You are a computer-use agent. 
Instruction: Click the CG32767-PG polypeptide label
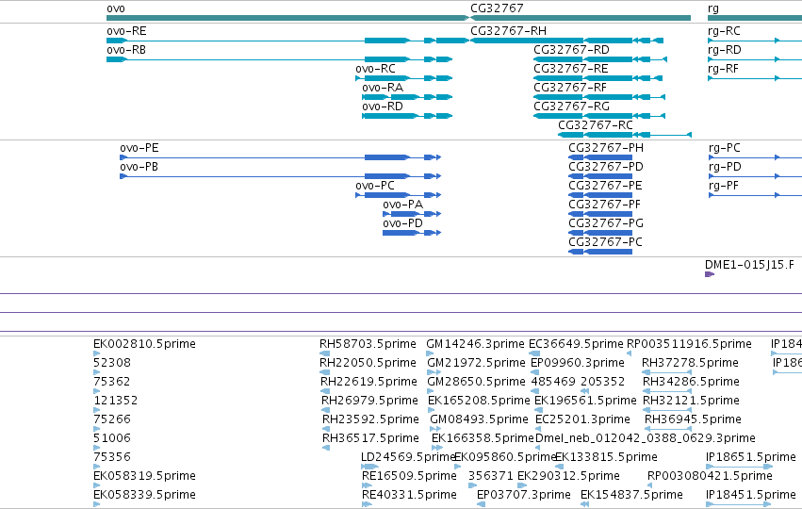click(606, 223)
